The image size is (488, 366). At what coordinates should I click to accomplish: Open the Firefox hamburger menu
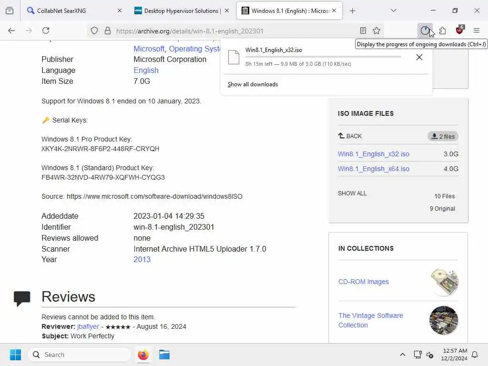point(477,30)
